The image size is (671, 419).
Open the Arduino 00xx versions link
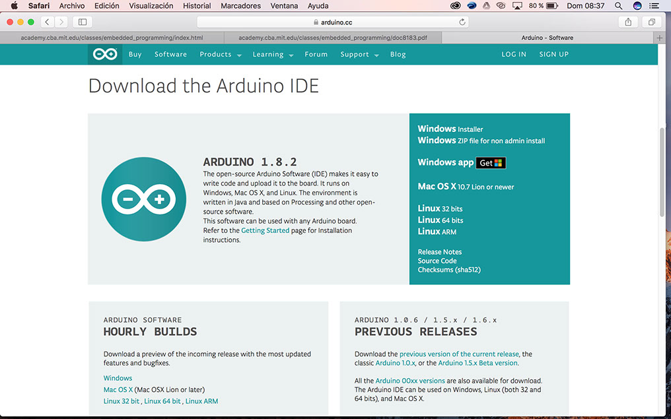[x=410, y=381]
